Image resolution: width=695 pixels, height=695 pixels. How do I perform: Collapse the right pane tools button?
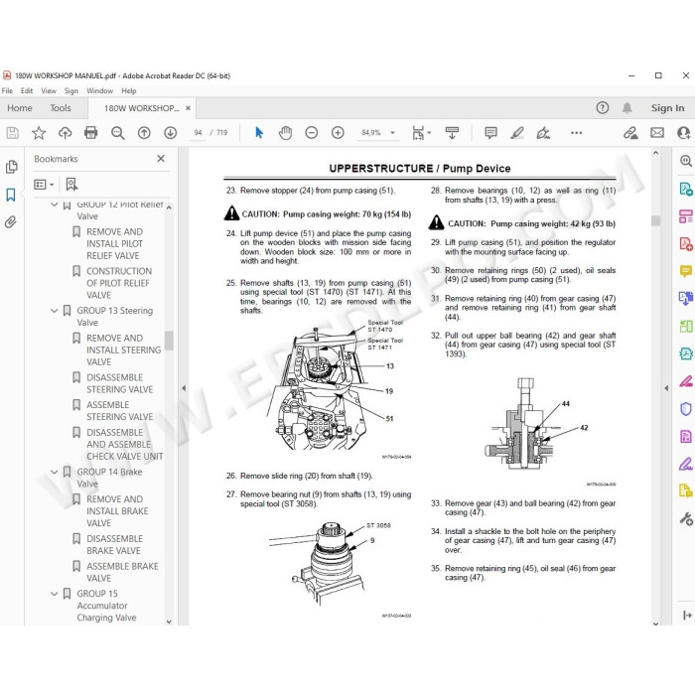pyautogui.click(x=687, y=615)
